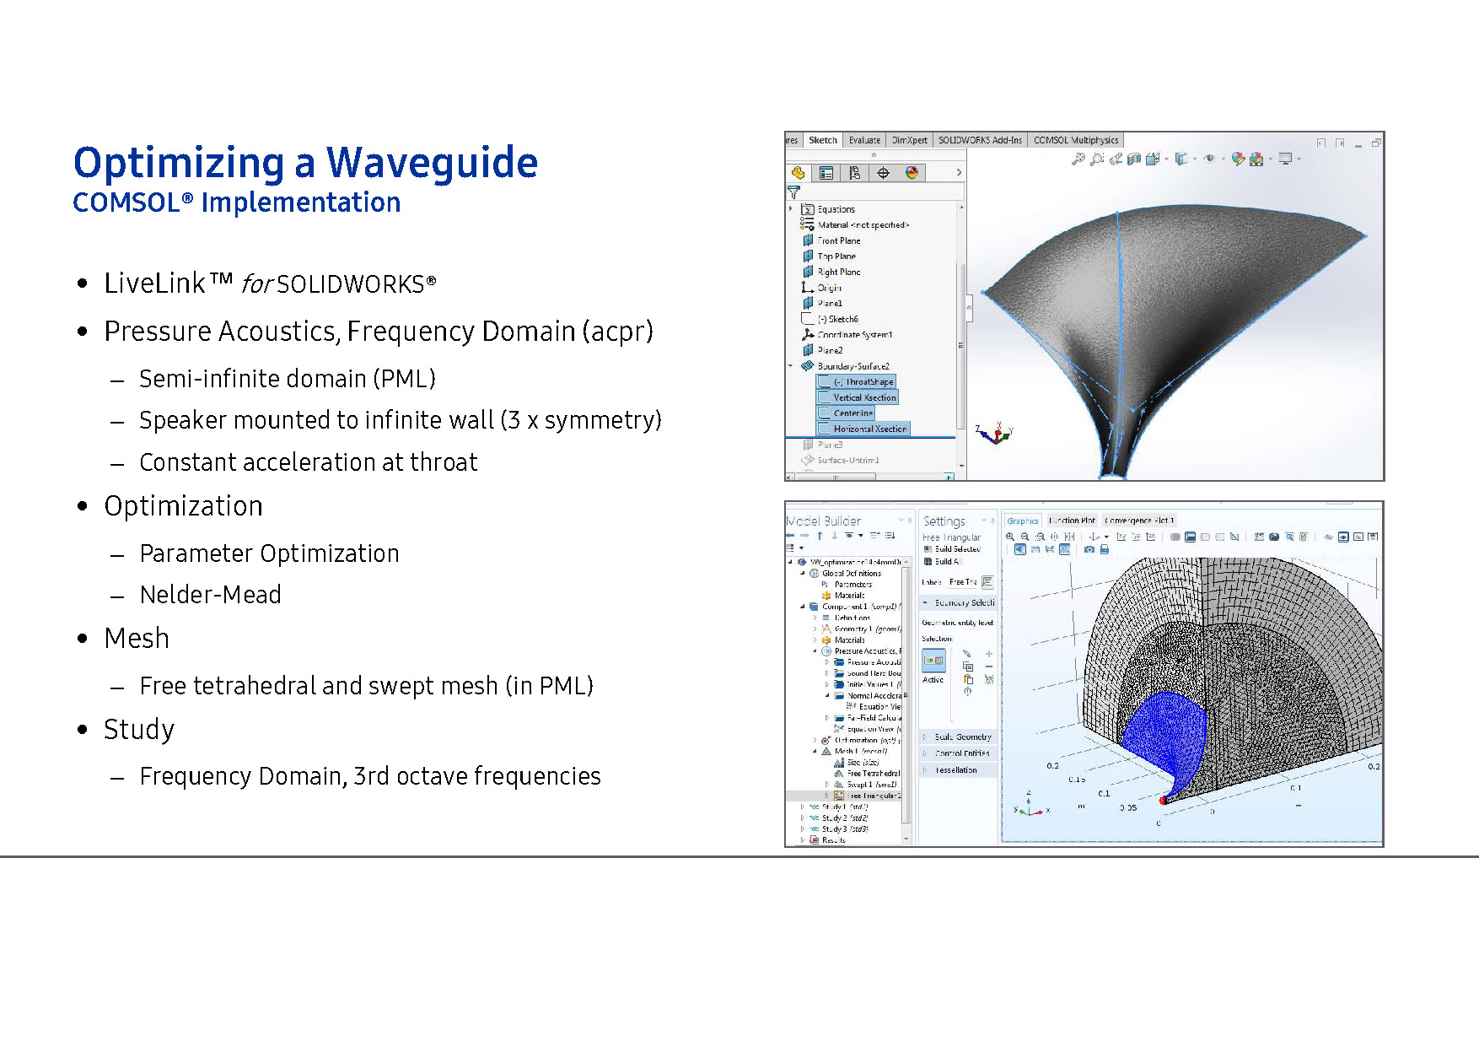Click the Zoom Box icon in COMSOL Graphics toolbar
This screenshot has height=1047, width=1479.
pos(1040,537)
